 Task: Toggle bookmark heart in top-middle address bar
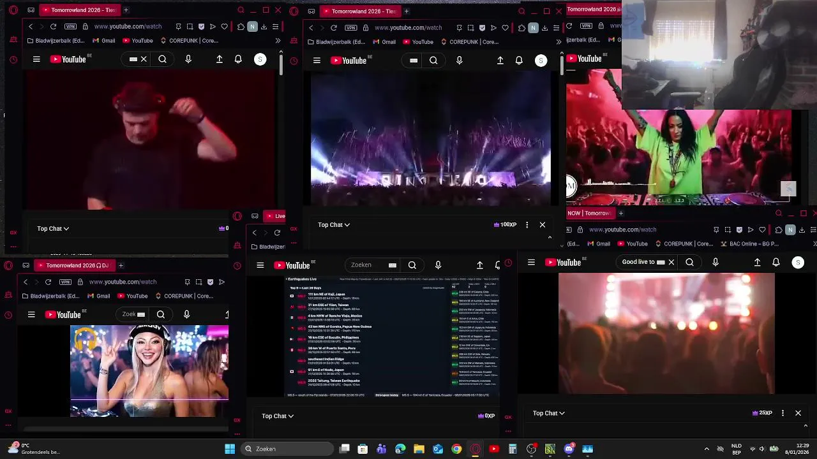(505, 28)
